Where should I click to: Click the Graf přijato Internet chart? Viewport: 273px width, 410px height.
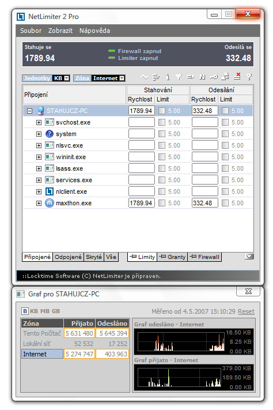point(194,377)
